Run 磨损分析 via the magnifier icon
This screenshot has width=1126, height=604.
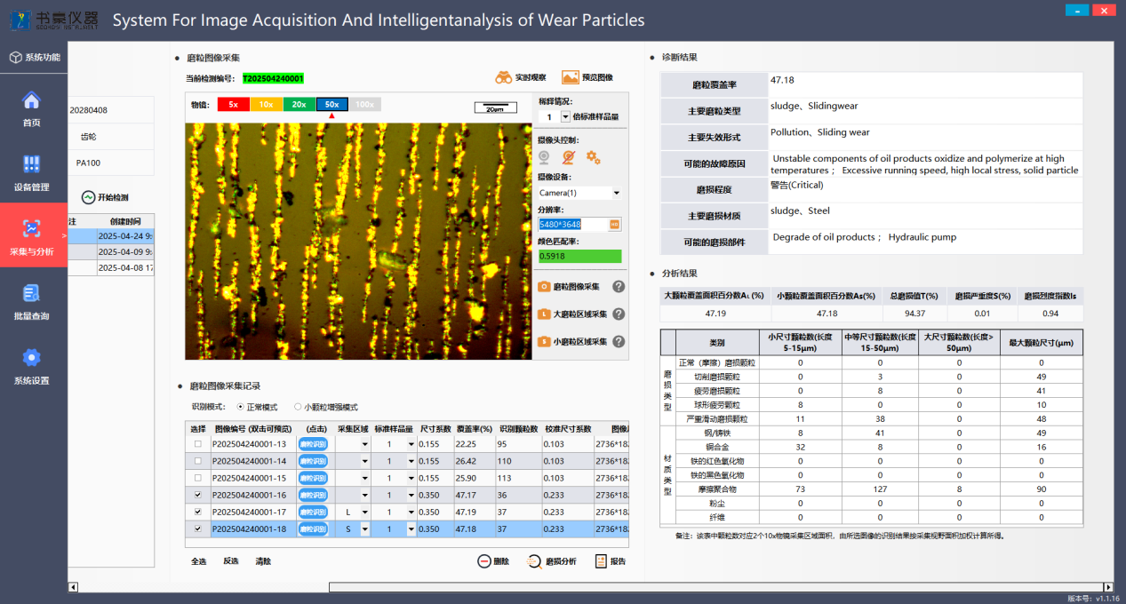[534, 560]
